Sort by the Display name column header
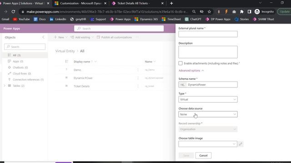Screen dimensions: 291x163 85,62
